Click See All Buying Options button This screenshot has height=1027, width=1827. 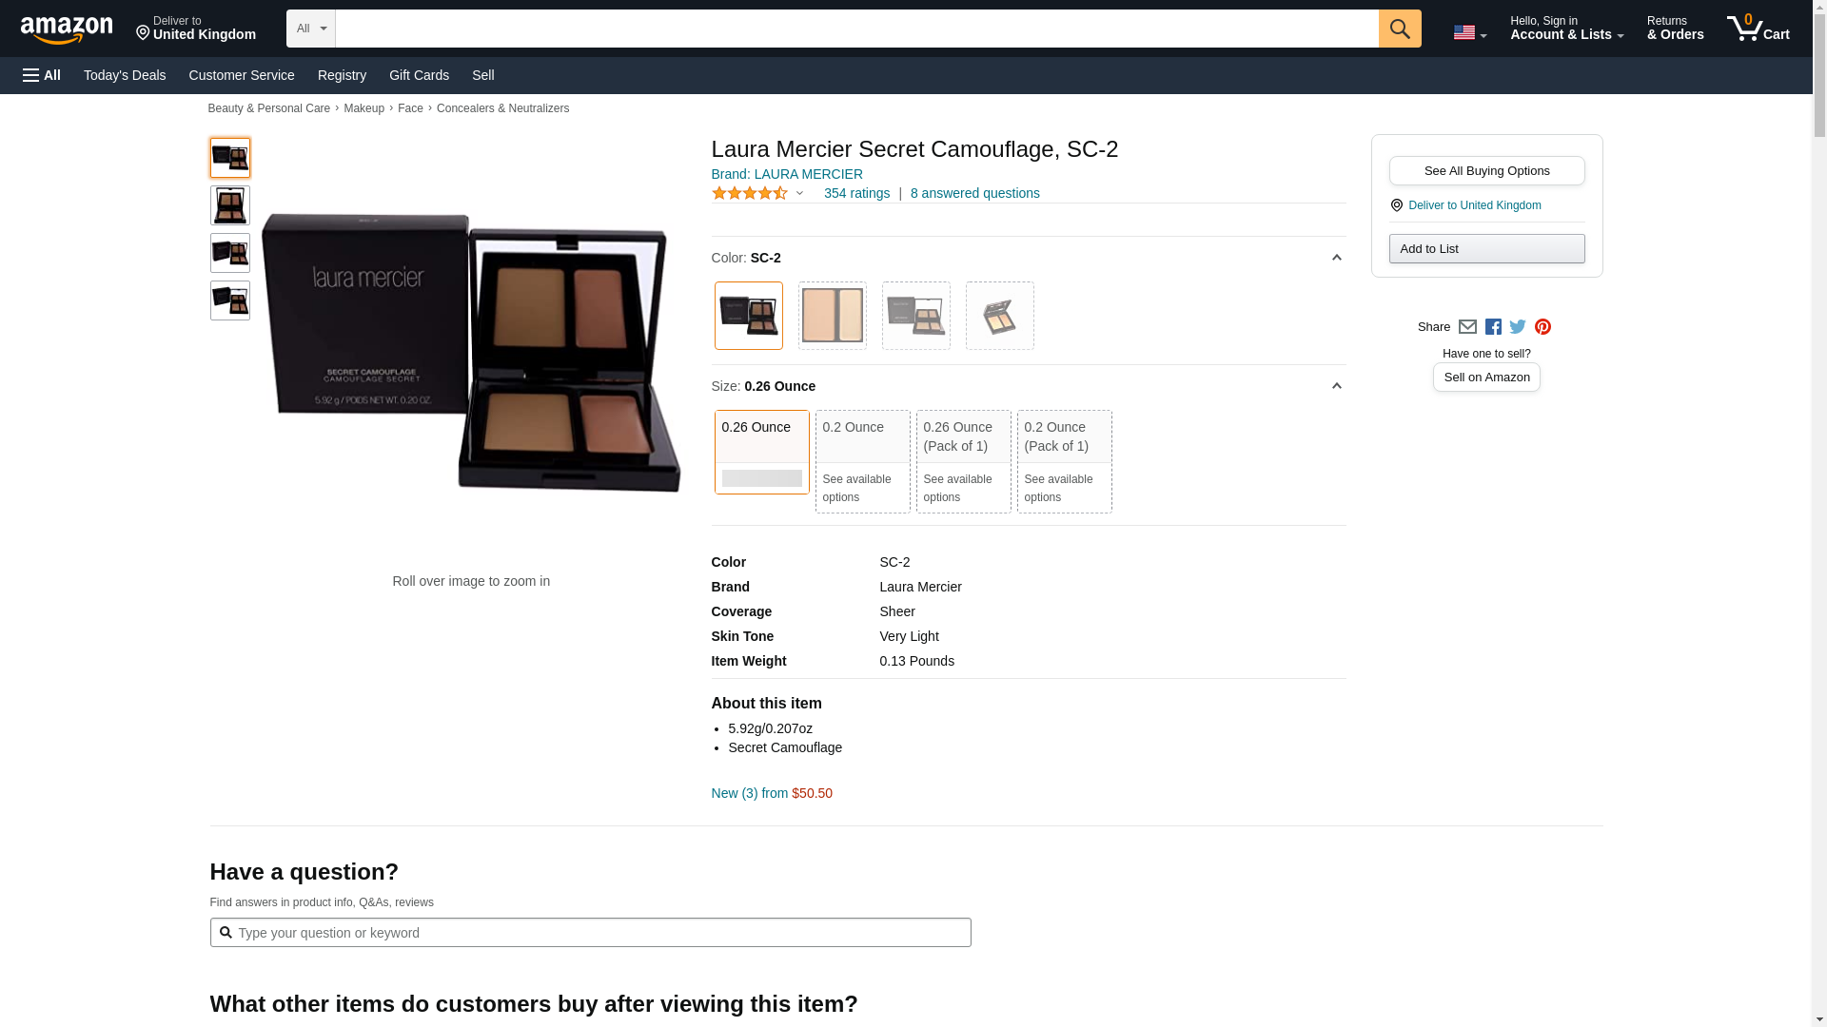pos(1486,171)
